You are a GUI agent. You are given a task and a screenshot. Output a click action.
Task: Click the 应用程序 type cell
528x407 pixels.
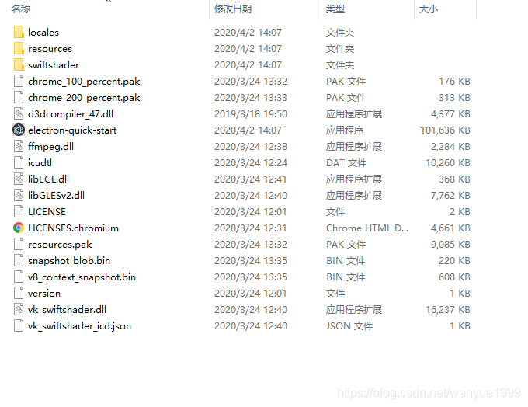[345, 130]
